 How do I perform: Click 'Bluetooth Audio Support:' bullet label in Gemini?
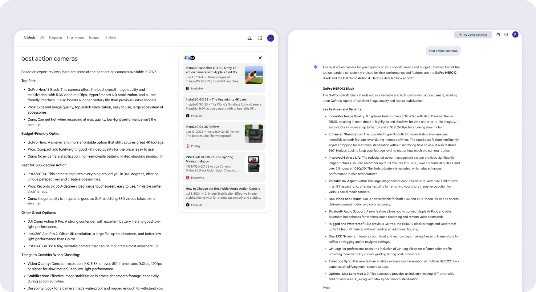point(347,211)
